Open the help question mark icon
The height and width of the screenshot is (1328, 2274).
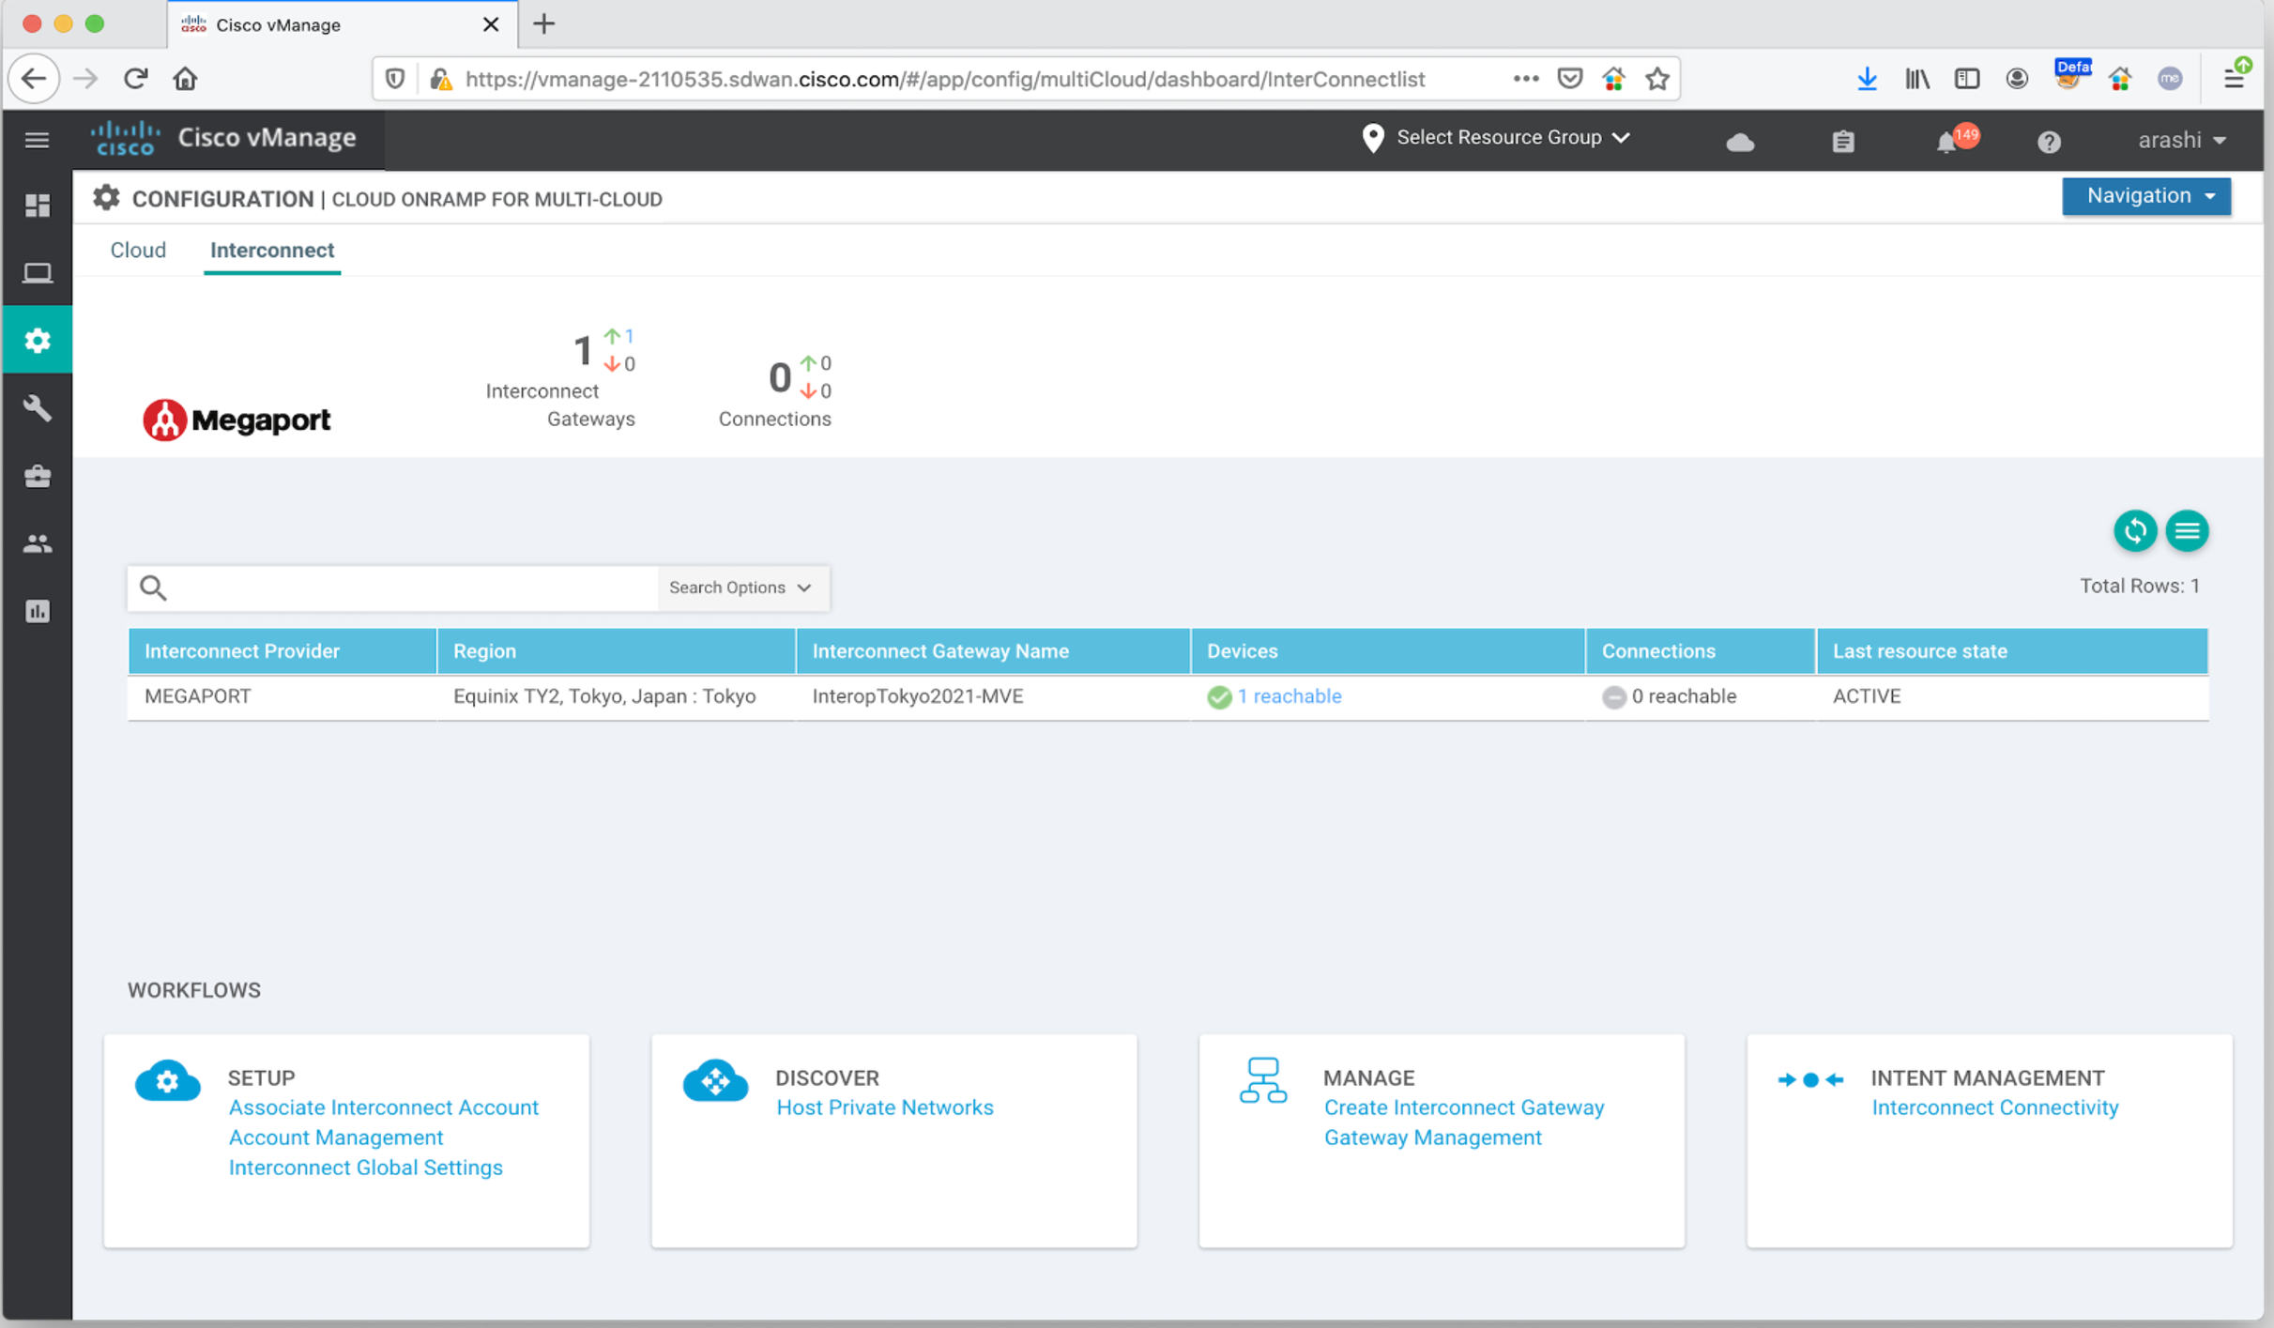(x=2048, y=142)
